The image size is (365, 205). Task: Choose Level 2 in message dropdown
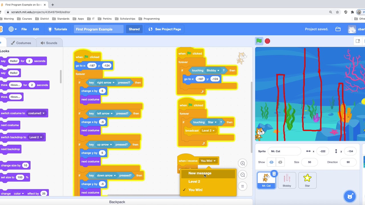[208, 181]
